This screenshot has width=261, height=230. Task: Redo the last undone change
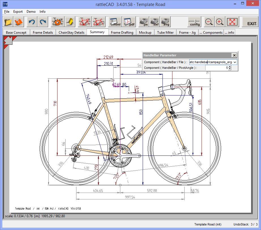pyautogui.click(x=43, y=22)
